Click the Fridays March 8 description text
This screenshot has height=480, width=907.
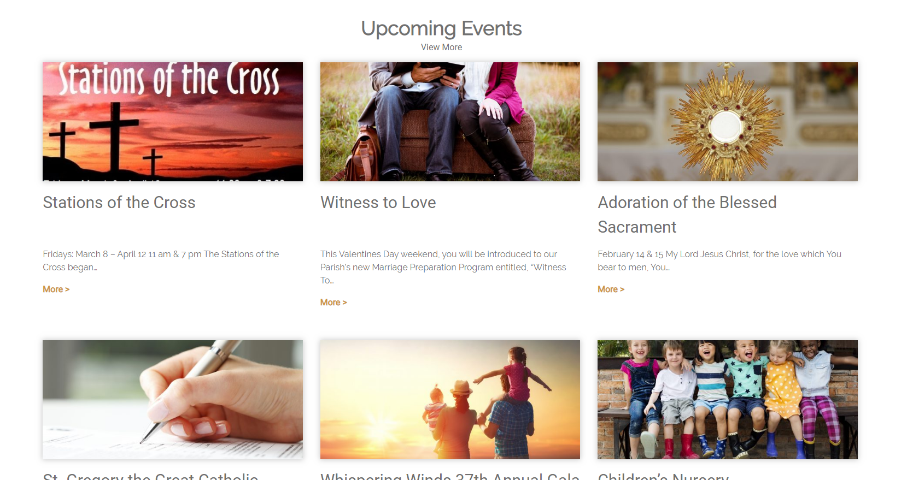coord(161,261)
